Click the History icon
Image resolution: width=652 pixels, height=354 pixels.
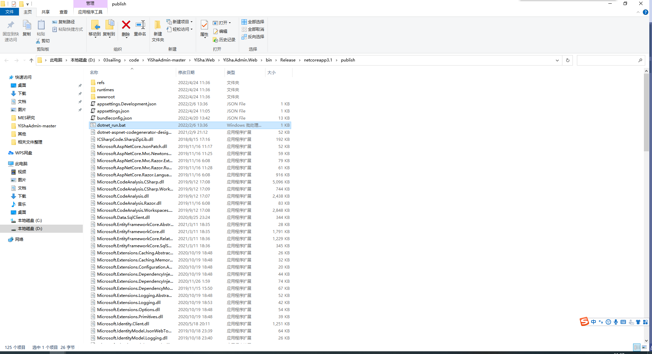point(215,40)
